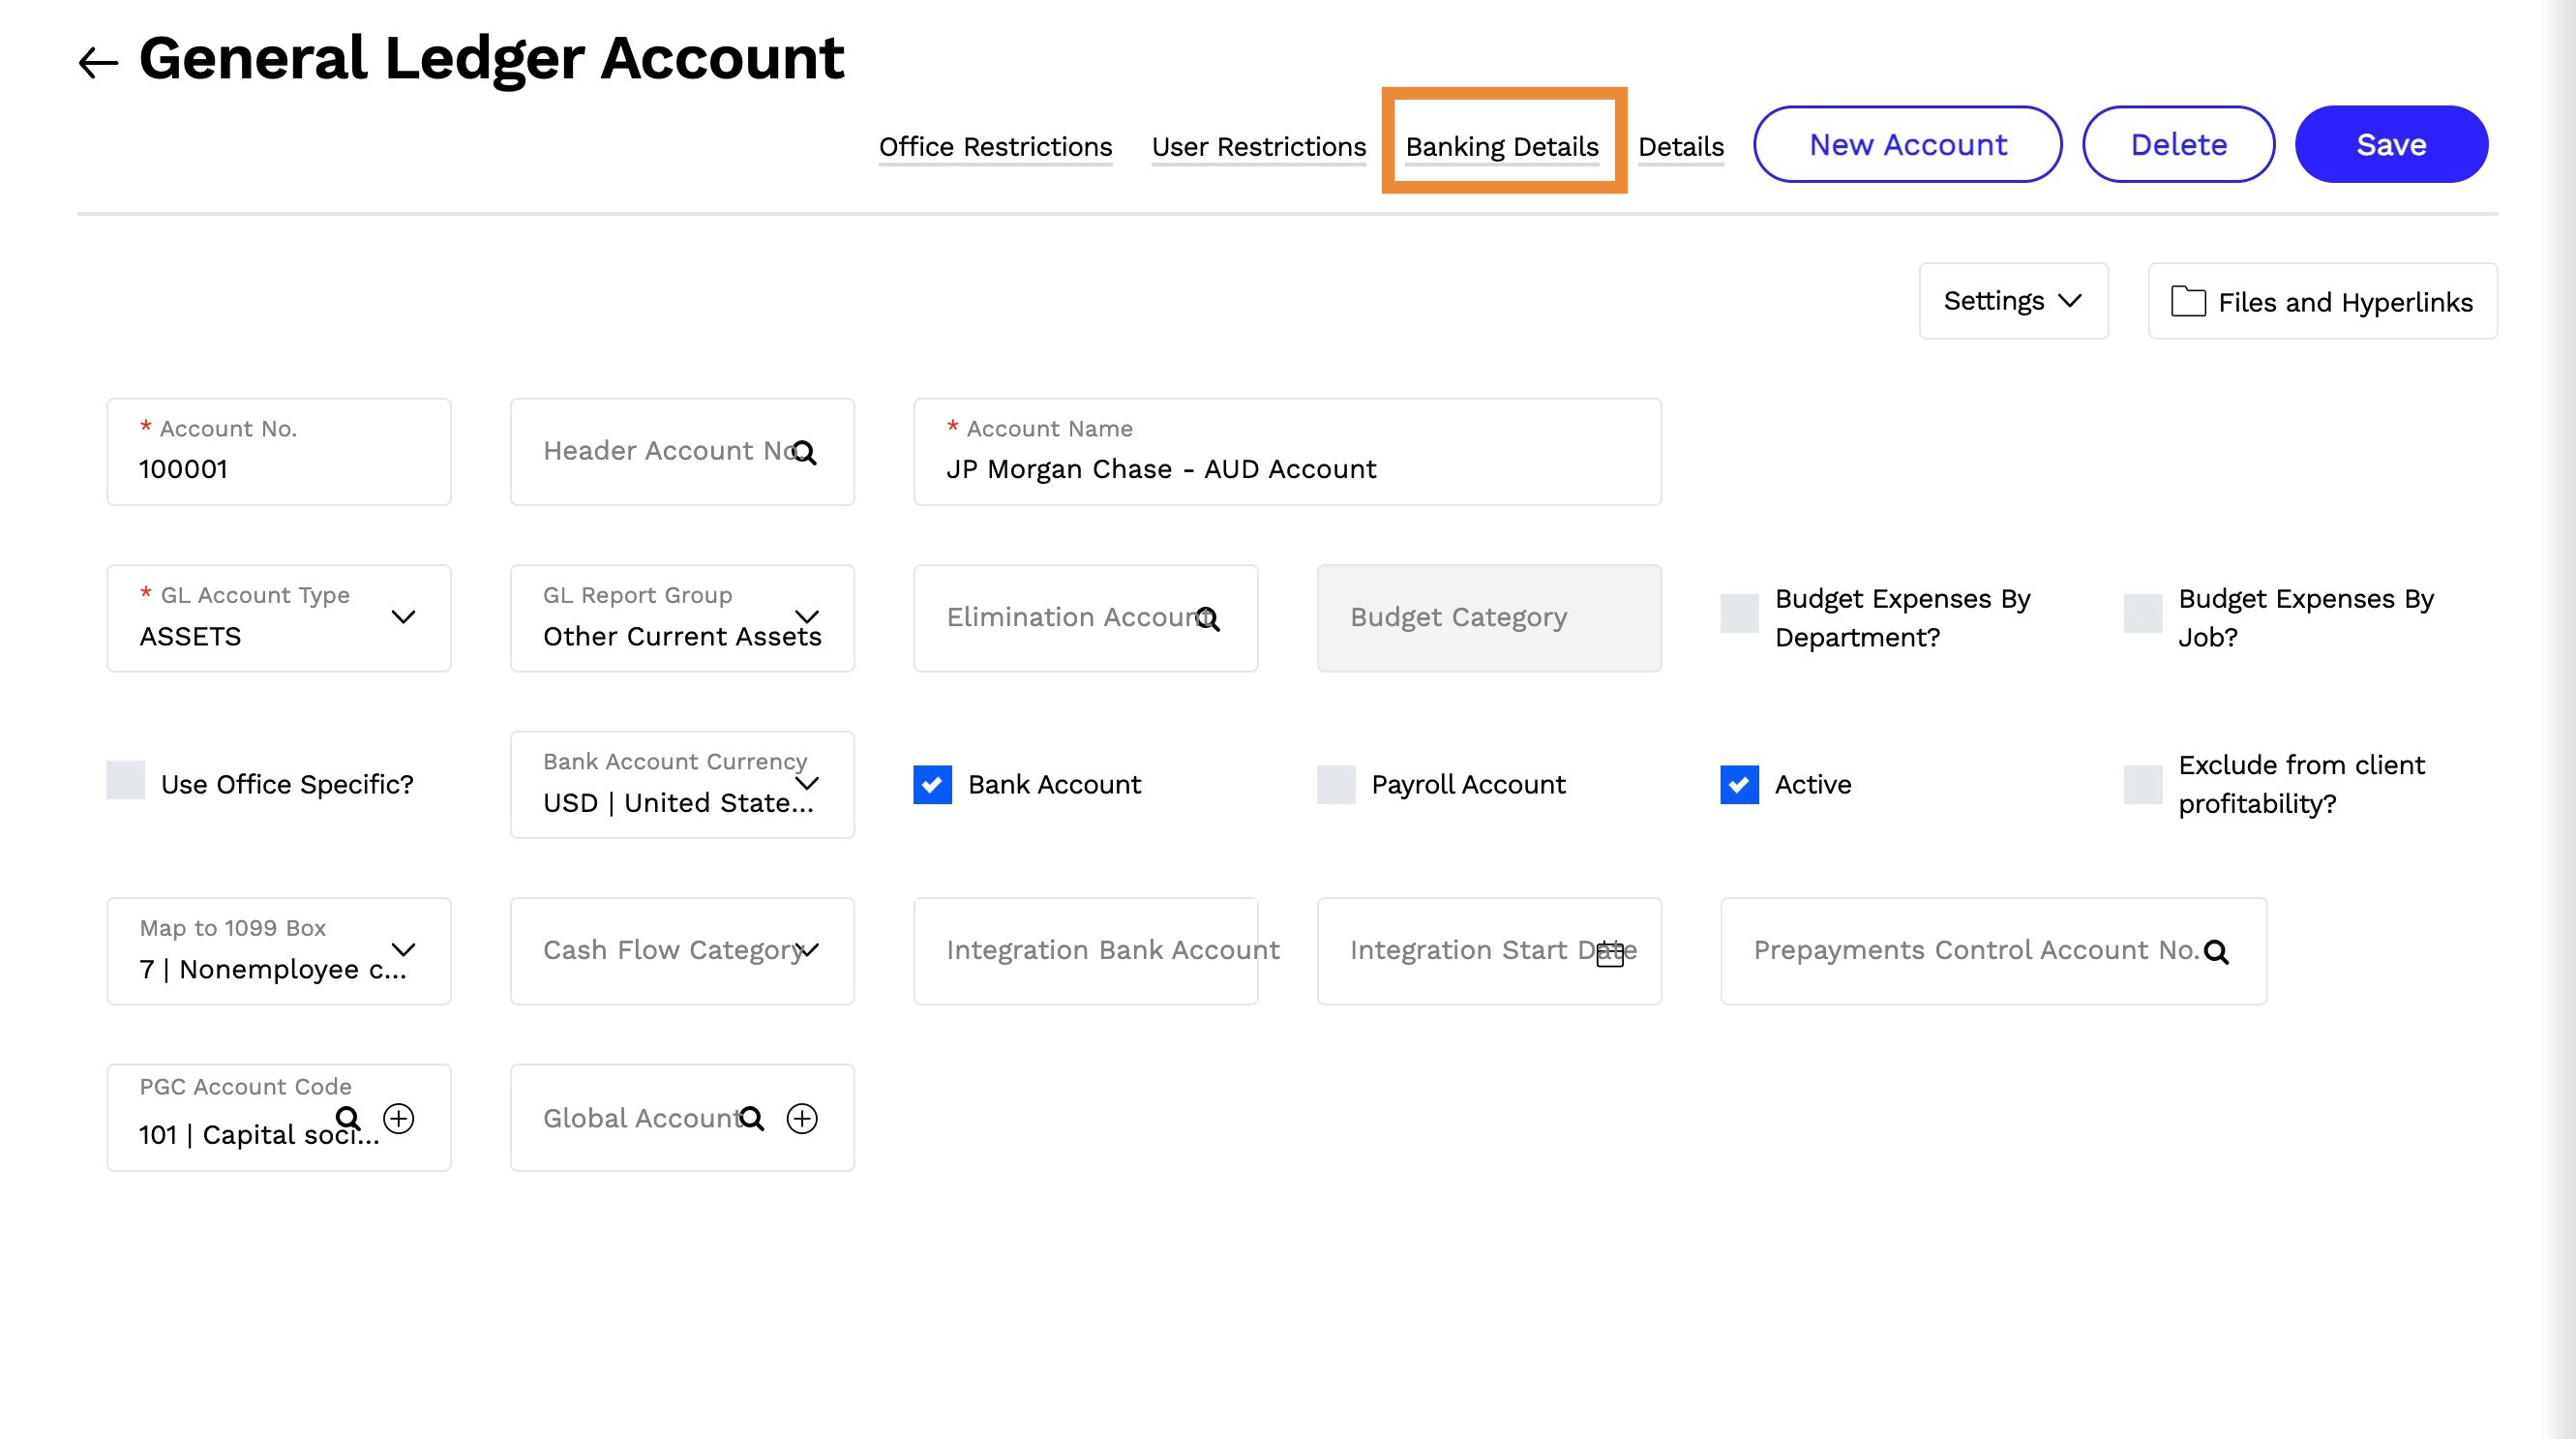Enable Use Office Specific checkbox
This screenshot has width=2576, height=1439.
[125, 780]
